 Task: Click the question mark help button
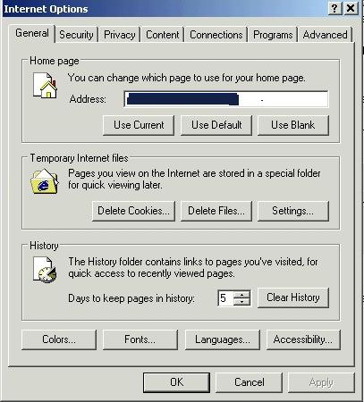click(x=334, y=8)
